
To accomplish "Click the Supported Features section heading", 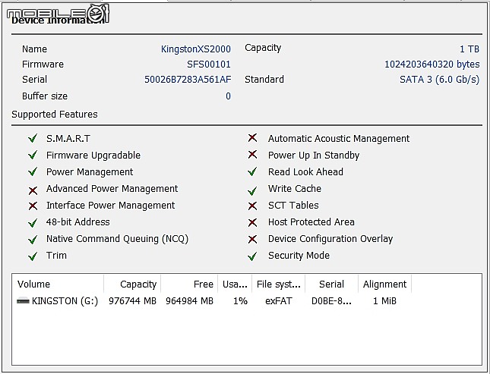I will pos(55,115).
